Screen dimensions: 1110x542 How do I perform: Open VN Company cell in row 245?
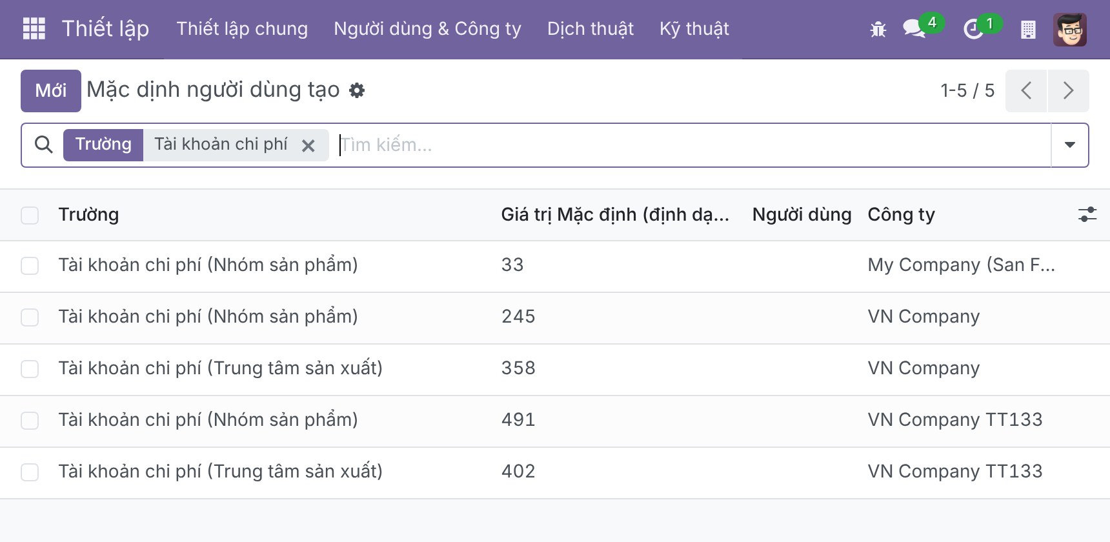[923, 317]
